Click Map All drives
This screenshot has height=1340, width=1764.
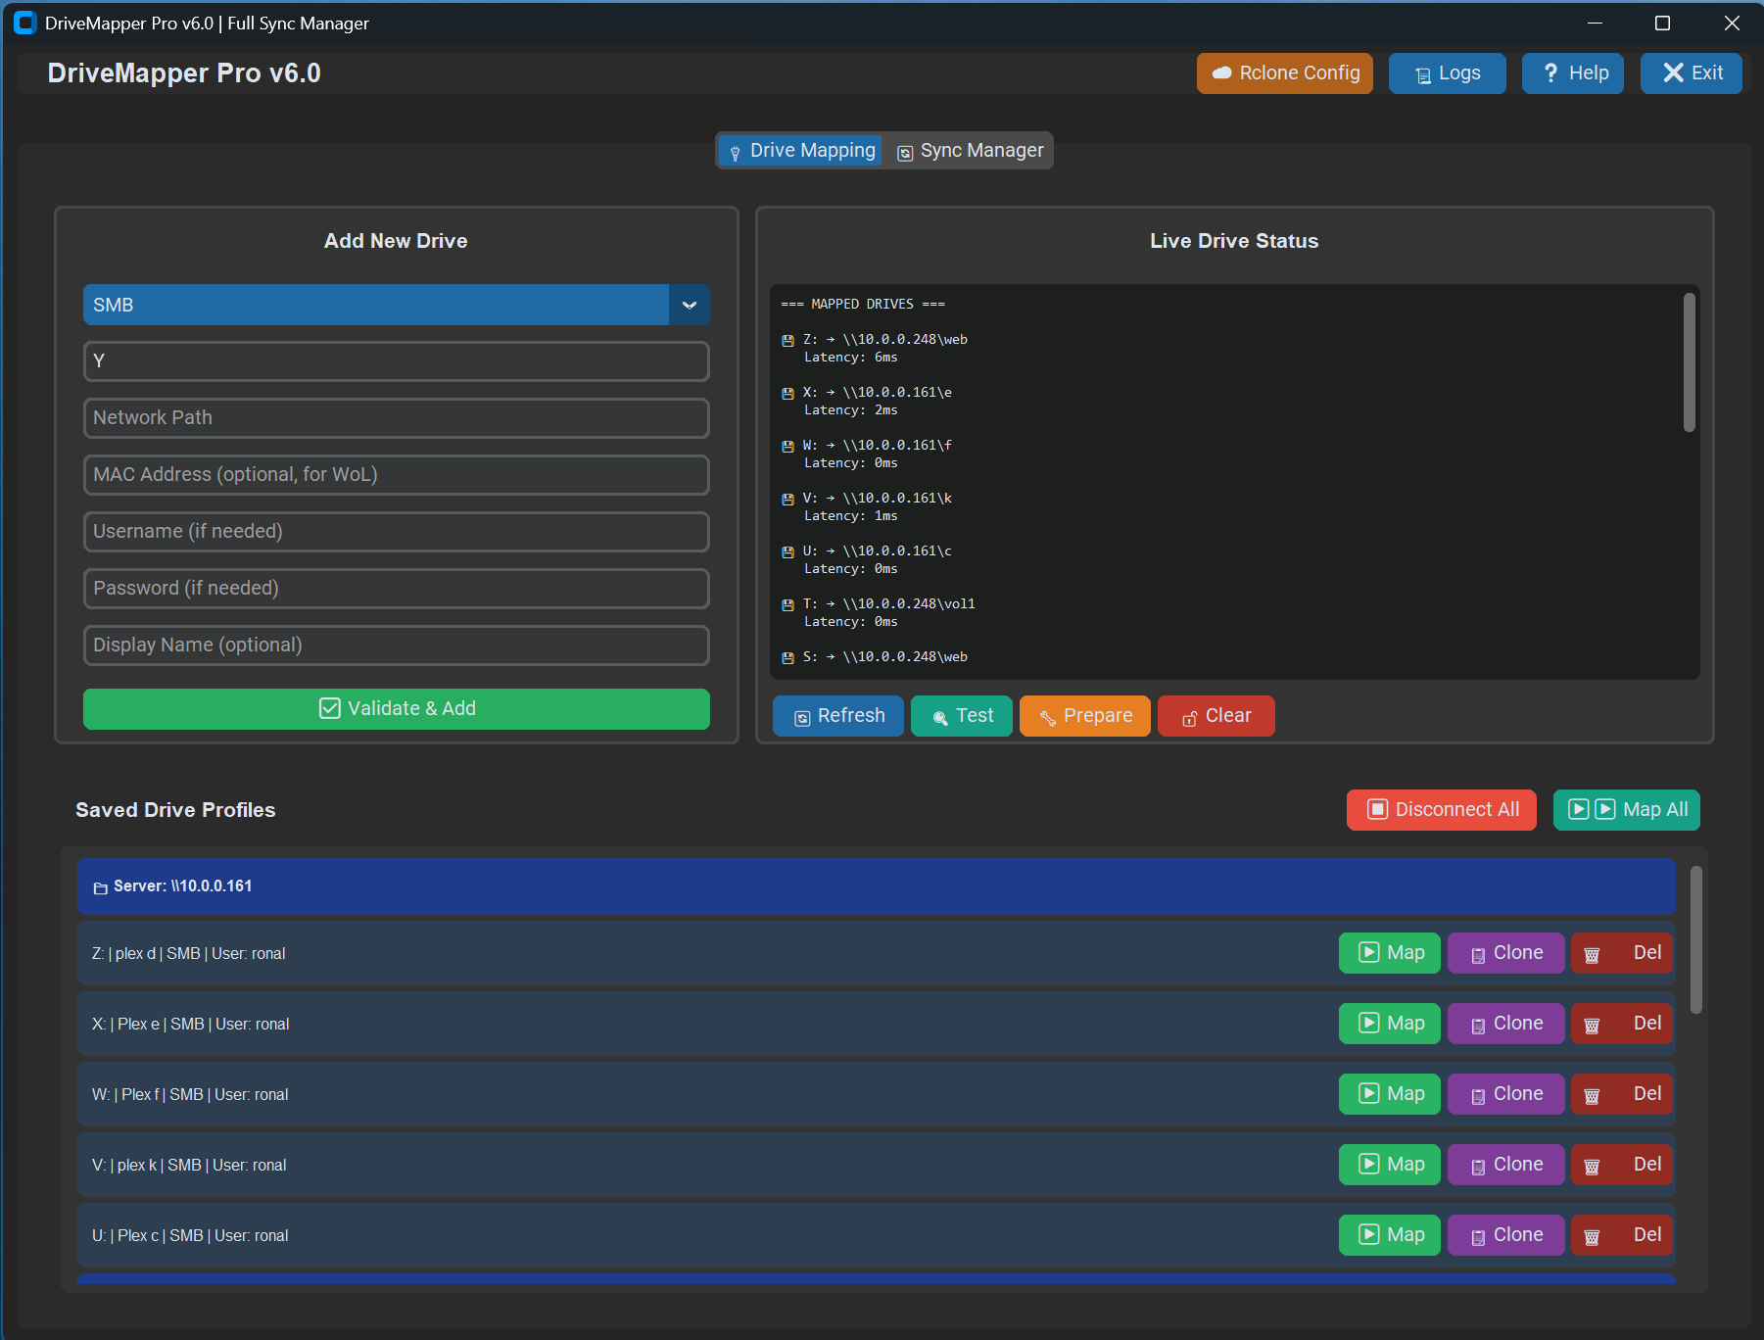click(x=1626, y=810)
